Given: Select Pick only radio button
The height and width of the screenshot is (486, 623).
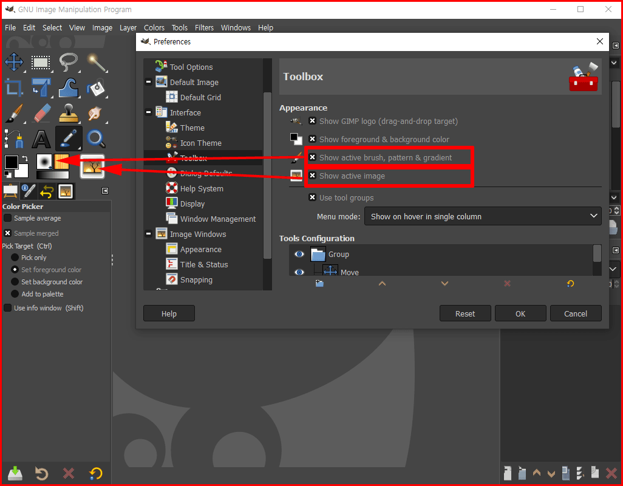Looking at the screenshot, I should (15, 258).
